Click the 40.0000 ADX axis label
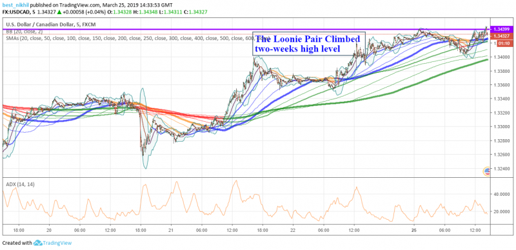516x250 pixels. pos(501,194)
